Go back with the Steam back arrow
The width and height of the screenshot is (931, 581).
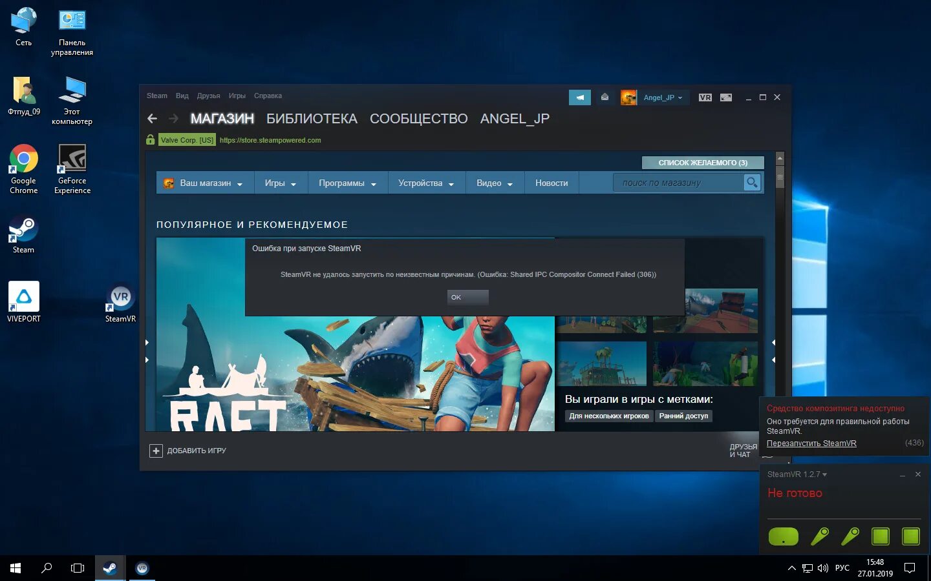(x=152, y=118)
